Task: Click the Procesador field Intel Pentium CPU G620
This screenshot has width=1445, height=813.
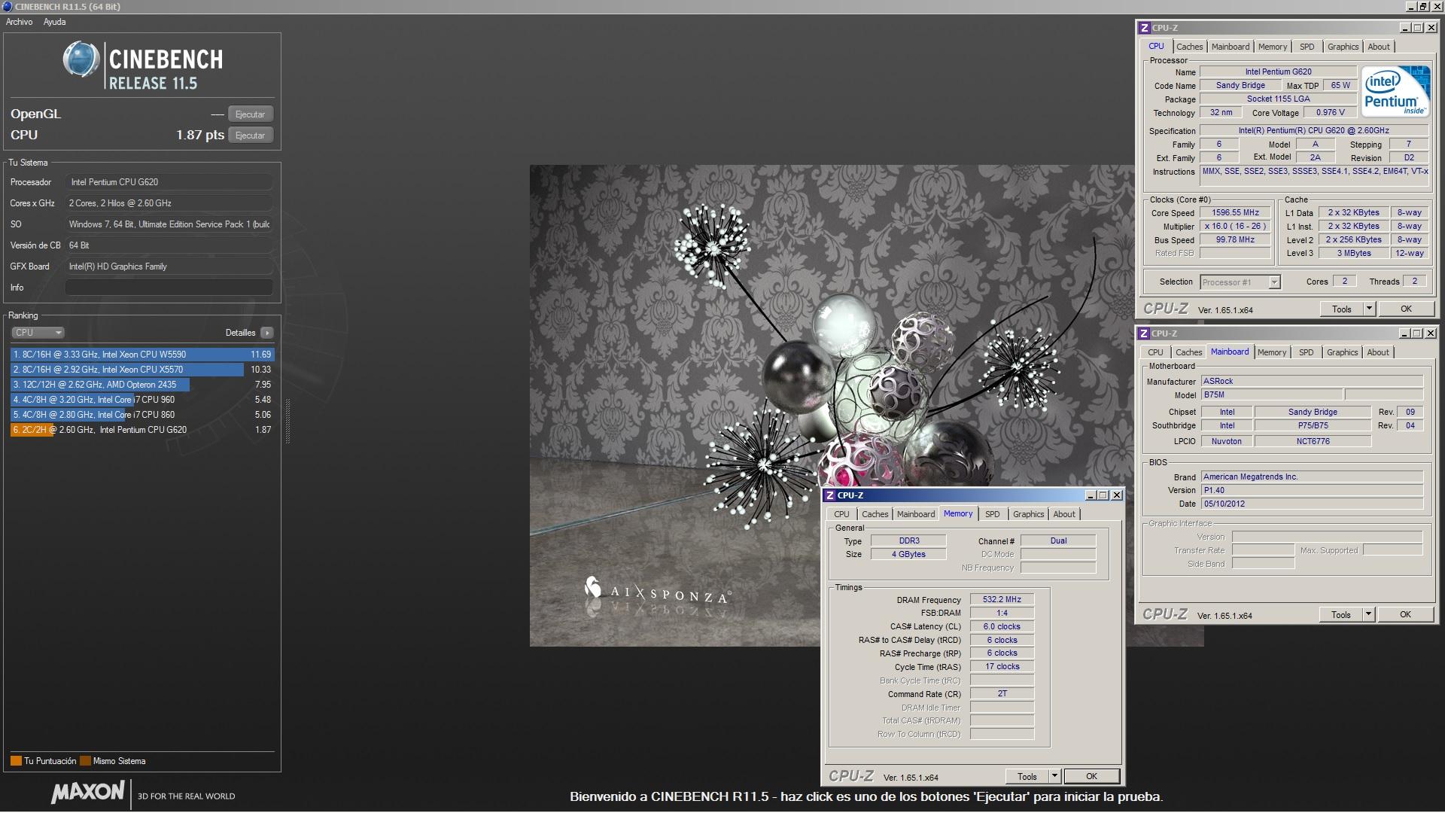Action: [169, 182]
